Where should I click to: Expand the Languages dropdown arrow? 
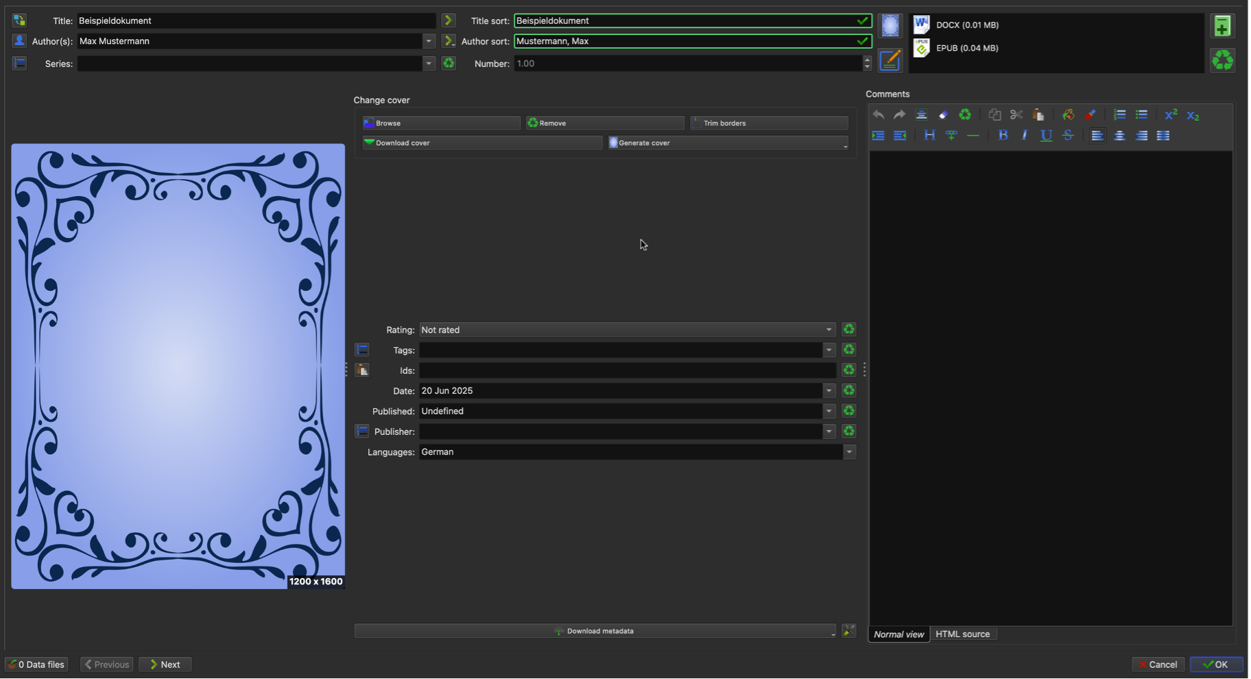[x=849, y=452]
